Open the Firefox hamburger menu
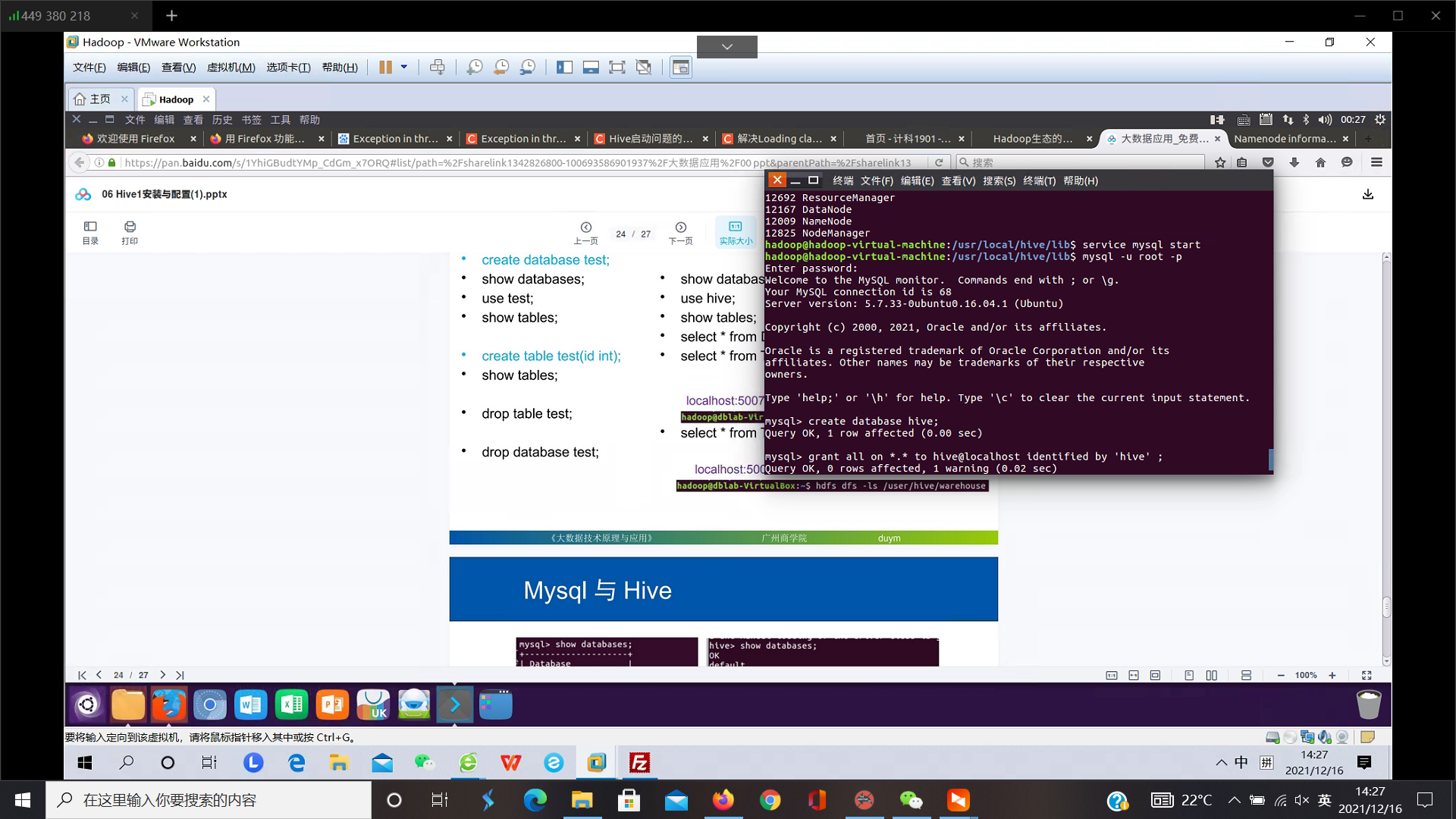1456x819 pixels. 1376,162
